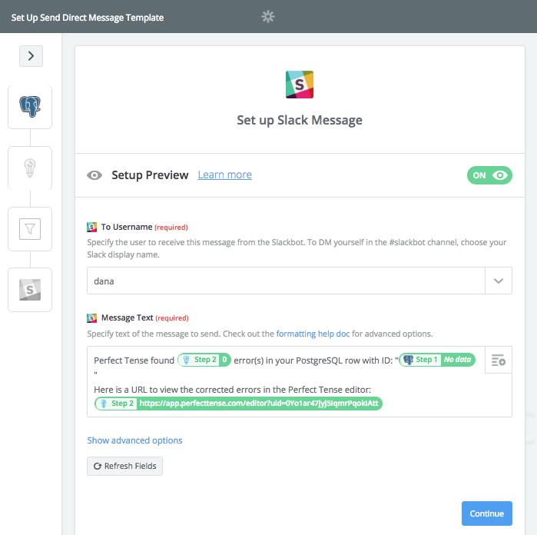The height and width of the screenshot is (535, 537).
Task: Expand the sidebar with the chevron button
Action: coord(31,56)
